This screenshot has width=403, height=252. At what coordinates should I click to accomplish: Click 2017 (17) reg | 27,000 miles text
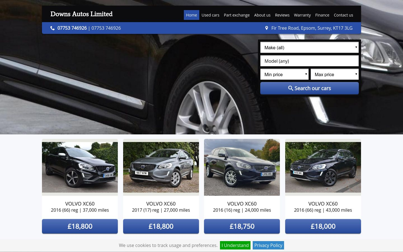point(161,210)
